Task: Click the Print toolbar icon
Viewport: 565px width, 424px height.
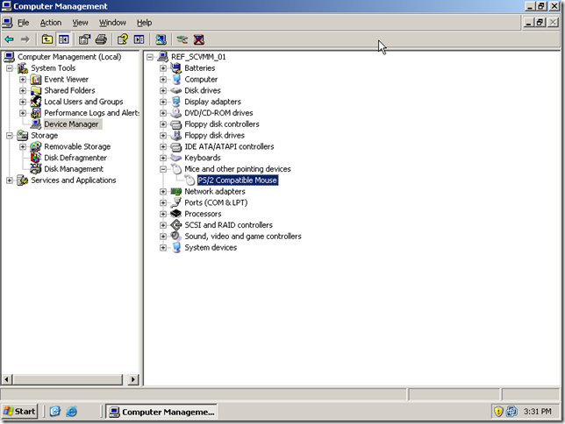Action: (101, 39)
